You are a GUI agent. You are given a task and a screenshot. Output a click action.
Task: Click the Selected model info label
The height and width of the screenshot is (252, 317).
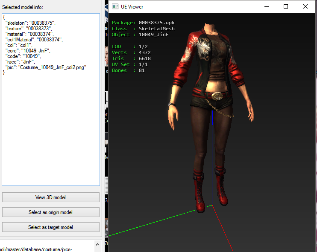pos(23,7)
